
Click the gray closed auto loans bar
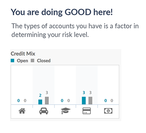click(x=47, y=101)
